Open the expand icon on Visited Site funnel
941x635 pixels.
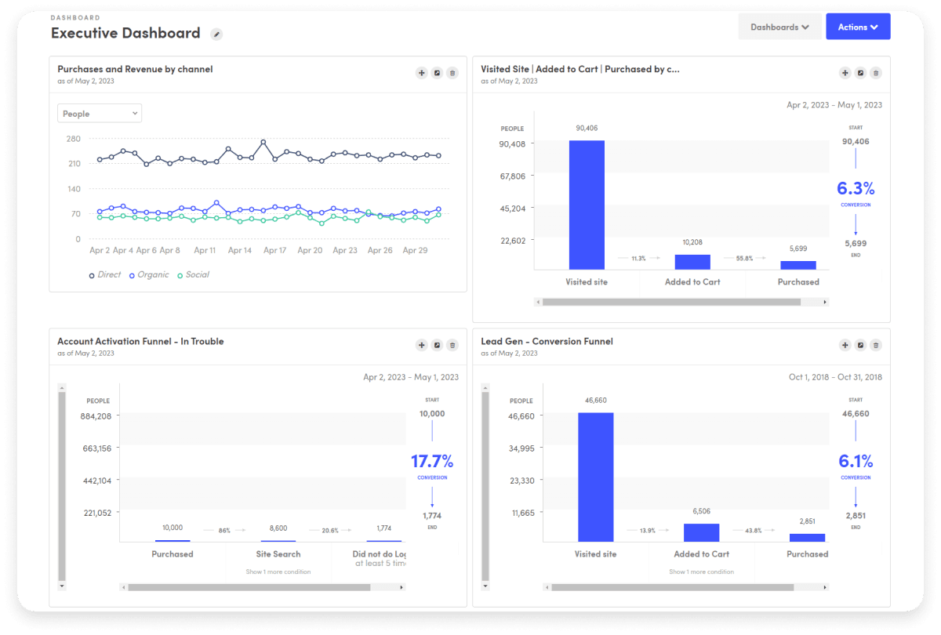[x=861, y=72]
